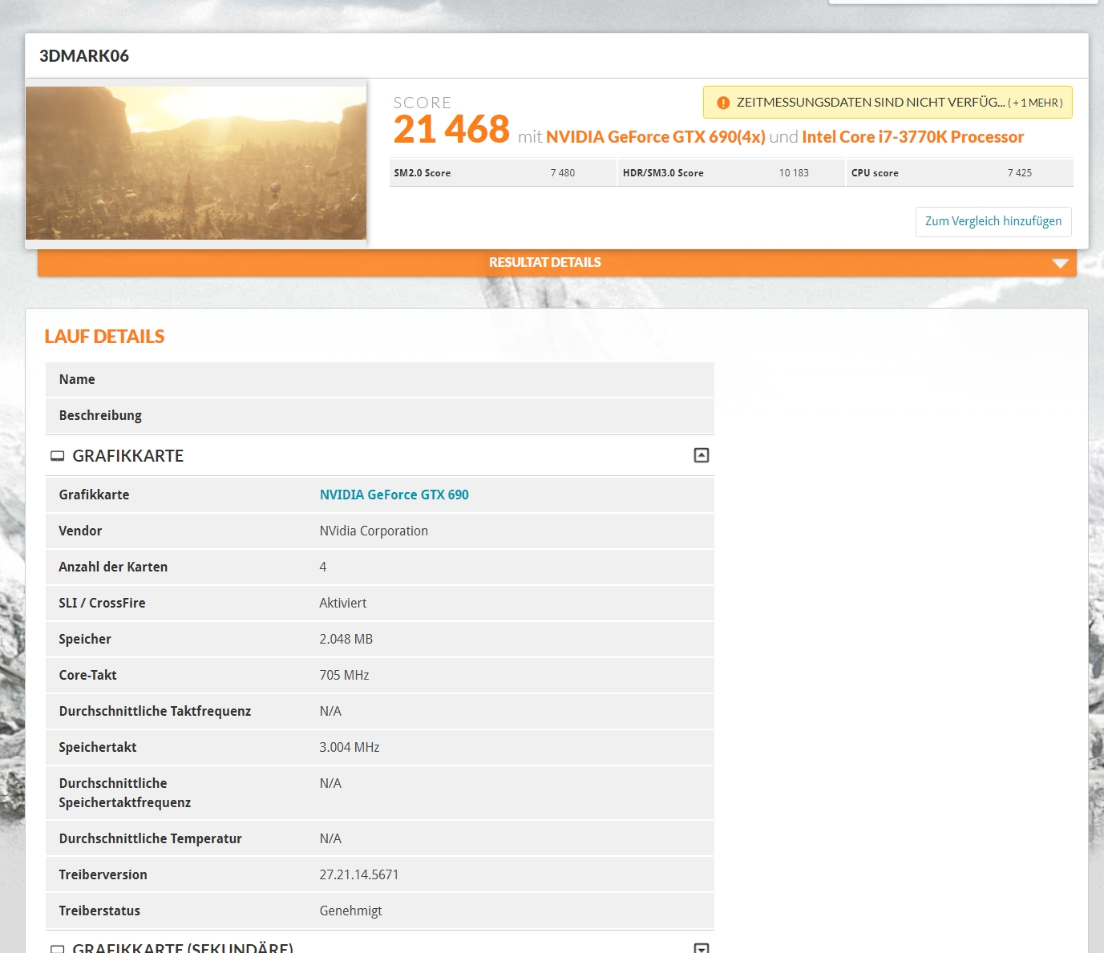
Task: Click the Name row
Action: coord(380,379)
